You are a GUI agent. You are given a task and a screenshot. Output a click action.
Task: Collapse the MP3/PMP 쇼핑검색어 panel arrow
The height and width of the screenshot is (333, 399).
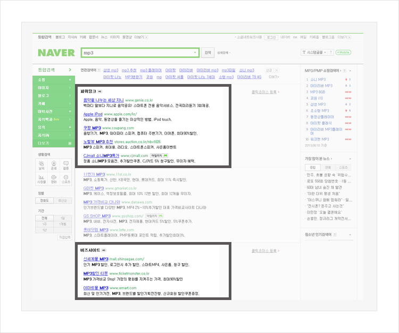[350, 70]
